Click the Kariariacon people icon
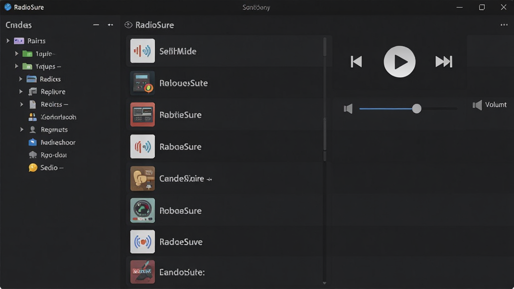 pyautogui.click(x=33, y=117)
